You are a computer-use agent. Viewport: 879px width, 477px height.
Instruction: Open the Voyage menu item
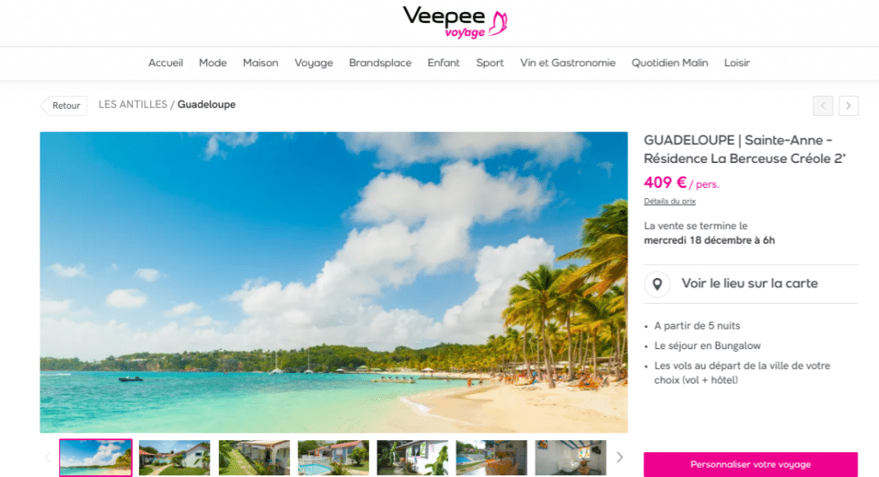point(313,63)
